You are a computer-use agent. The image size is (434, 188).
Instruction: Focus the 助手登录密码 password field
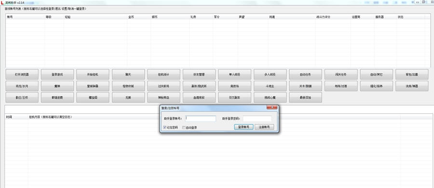click(x=257, y=119)
